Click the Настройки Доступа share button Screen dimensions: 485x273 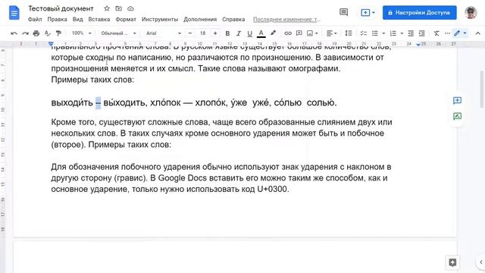click(x=419, y=12)
